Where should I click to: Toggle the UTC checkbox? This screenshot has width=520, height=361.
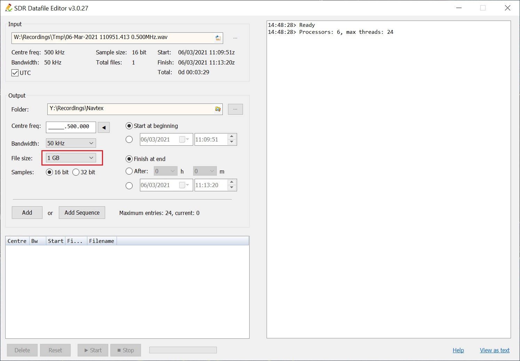[15, 73]
